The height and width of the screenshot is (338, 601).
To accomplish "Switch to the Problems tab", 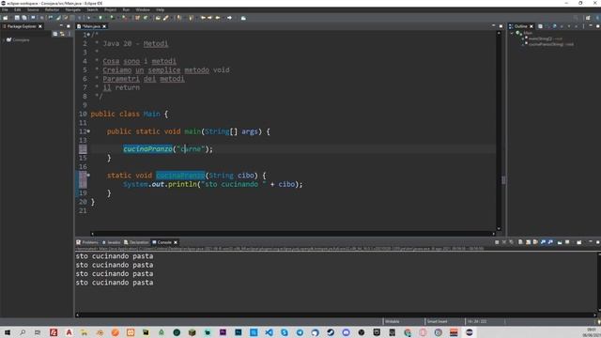I will pos(87,242).
